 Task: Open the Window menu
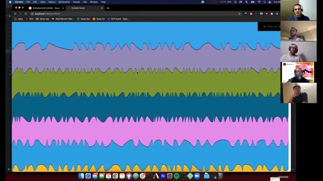94,2
